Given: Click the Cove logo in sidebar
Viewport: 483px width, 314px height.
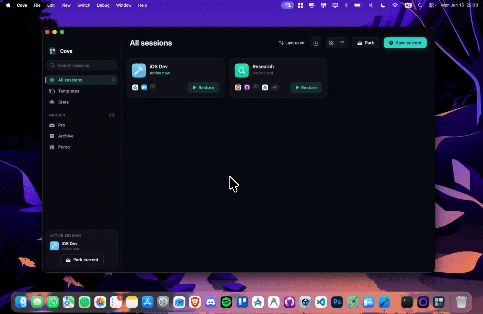Looking at the screenshot, I should (x=52, y=51).
